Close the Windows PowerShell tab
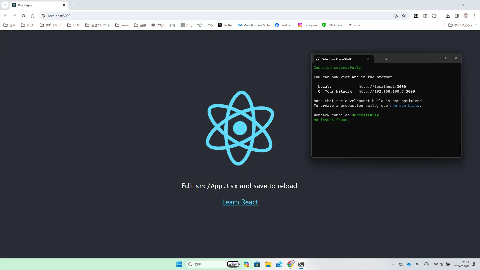 tap(368, 59)
